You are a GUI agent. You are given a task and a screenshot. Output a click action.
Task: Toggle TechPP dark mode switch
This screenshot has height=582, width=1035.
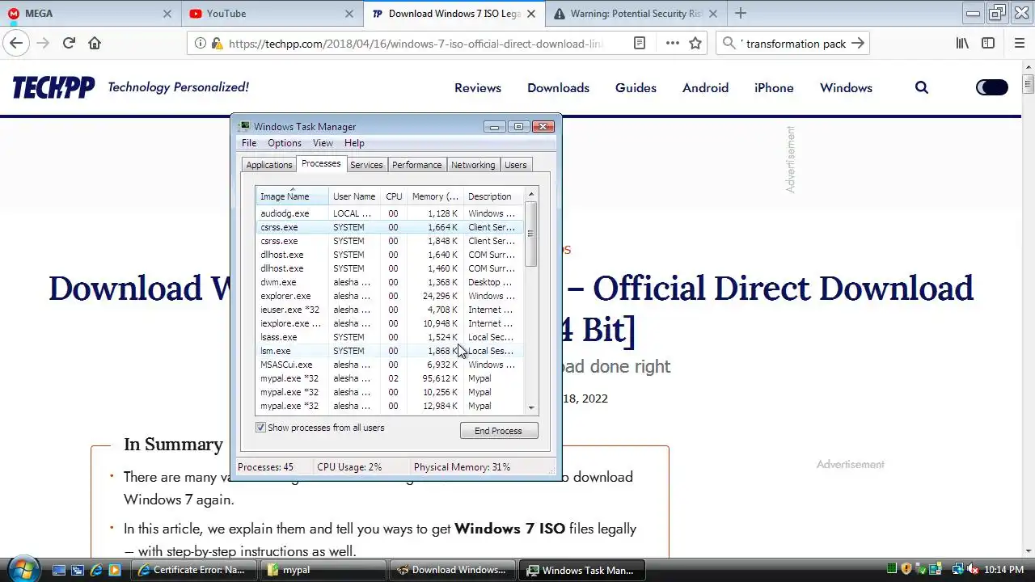coord(992,87)
